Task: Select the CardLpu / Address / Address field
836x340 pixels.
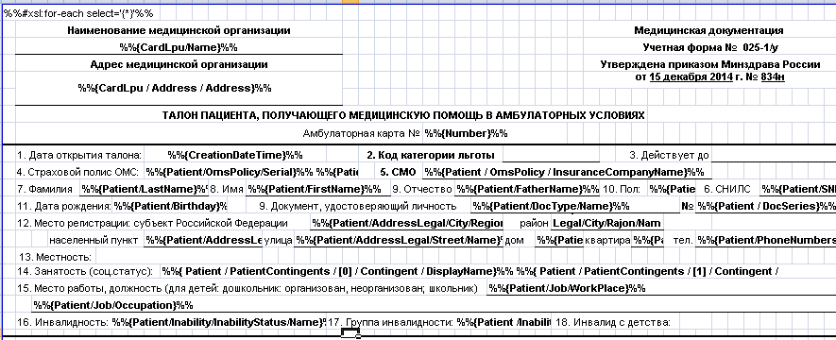Action: coord(179,88)
